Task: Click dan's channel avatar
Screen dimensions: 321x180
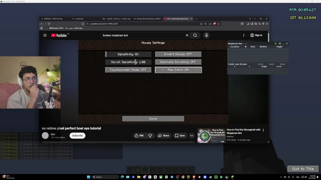Action: pyautogui.click(x=45, y=135)
